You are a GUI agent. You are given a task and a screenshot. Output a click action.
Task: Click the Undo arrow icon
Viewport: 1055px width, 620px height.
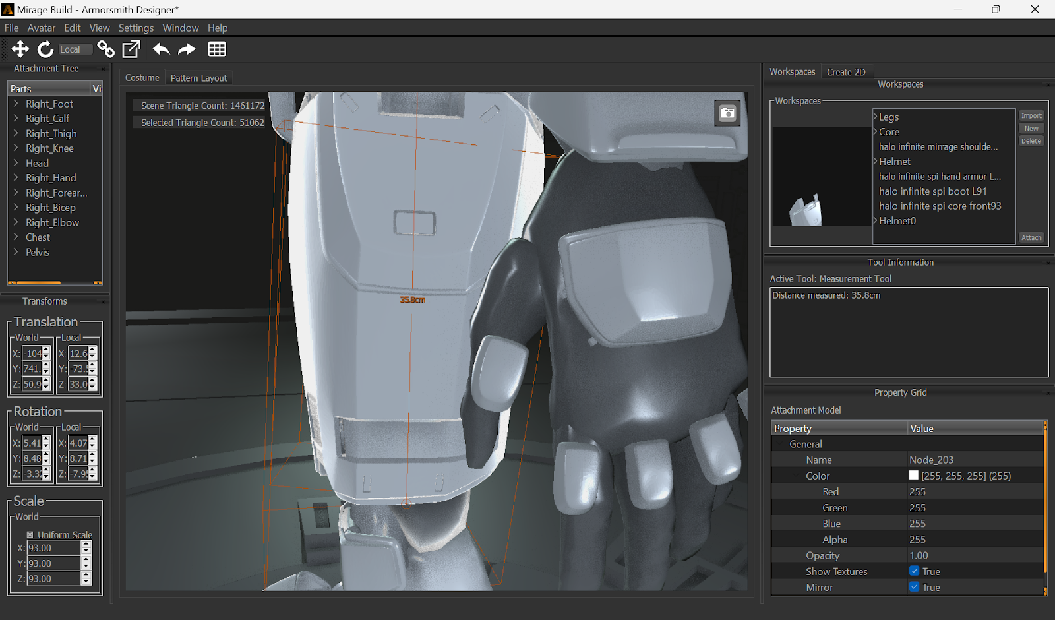click(161, 49)
